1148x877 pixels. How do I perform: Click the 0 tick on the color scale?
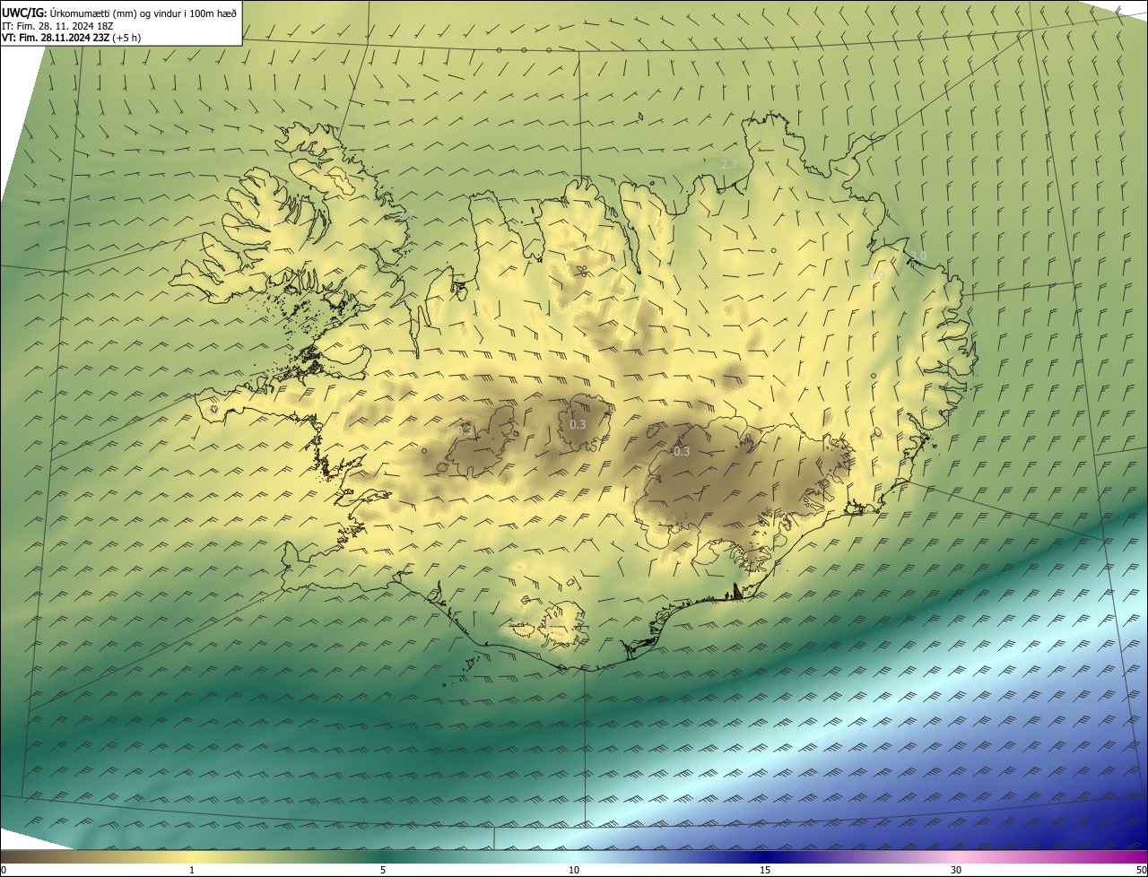click(4, 870)
